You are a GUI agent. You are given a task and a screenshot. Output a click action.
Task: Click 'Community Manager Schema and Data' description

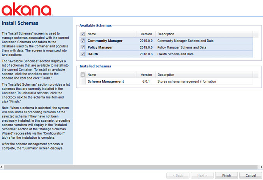[x=185, y=41]
